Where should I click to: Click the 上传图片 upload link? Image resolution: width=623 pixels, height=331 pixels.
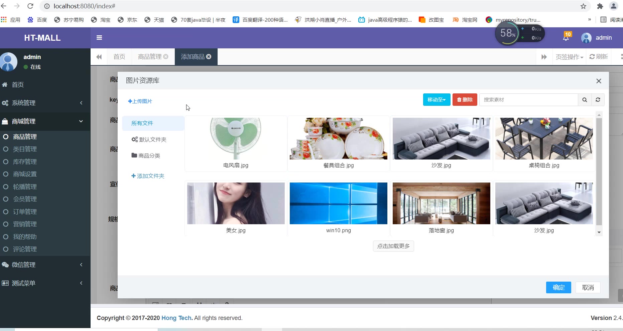140,101
